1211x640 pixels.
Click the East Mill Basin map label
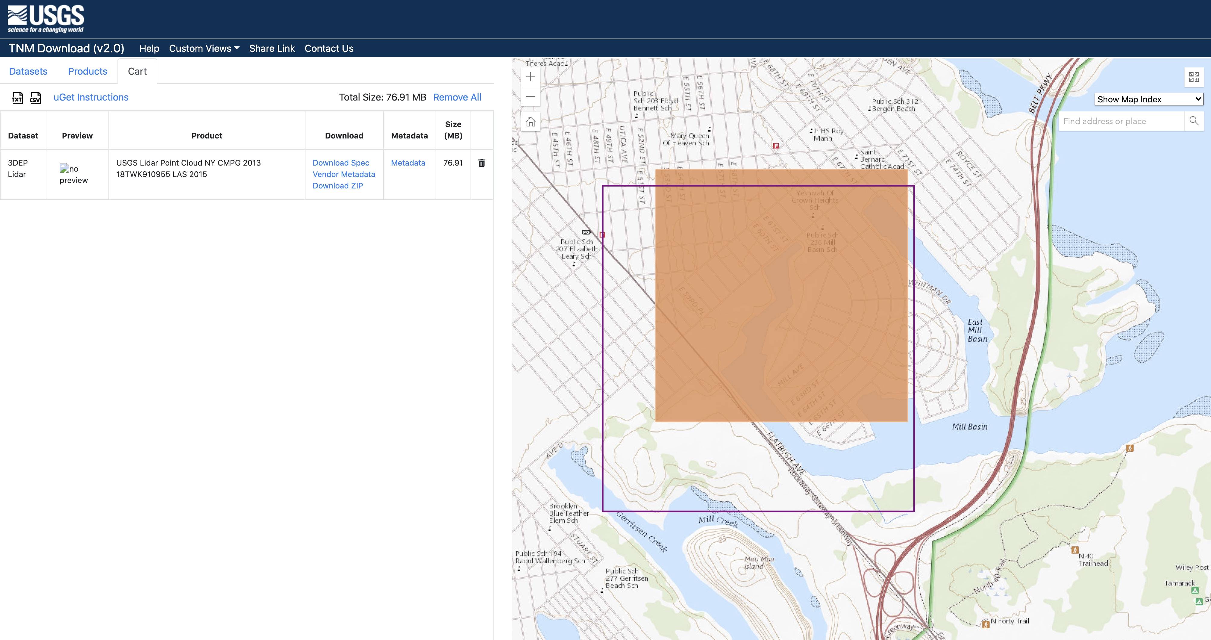click(x=977, y=330)
